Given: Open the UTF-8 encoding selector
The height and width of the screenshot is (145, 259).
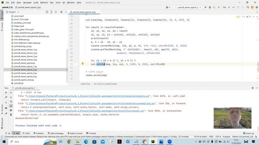Looking at the screenshot, I should pyautogui.click(x=218, y=137).
